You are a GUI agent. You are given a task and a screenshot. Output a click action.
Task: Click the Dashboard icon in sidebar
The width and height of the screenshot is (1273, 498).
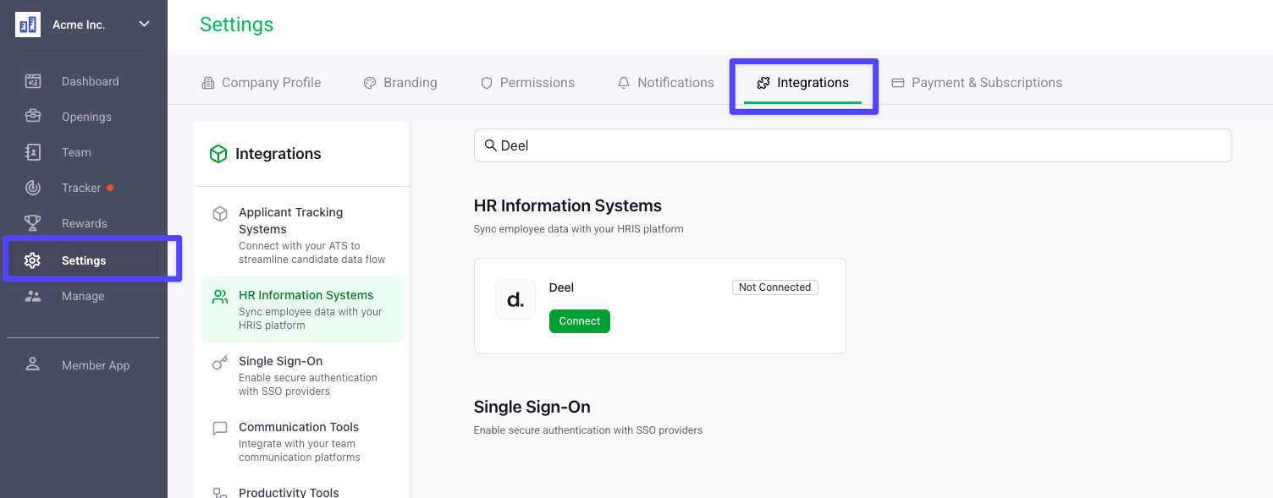click(33, 81)
